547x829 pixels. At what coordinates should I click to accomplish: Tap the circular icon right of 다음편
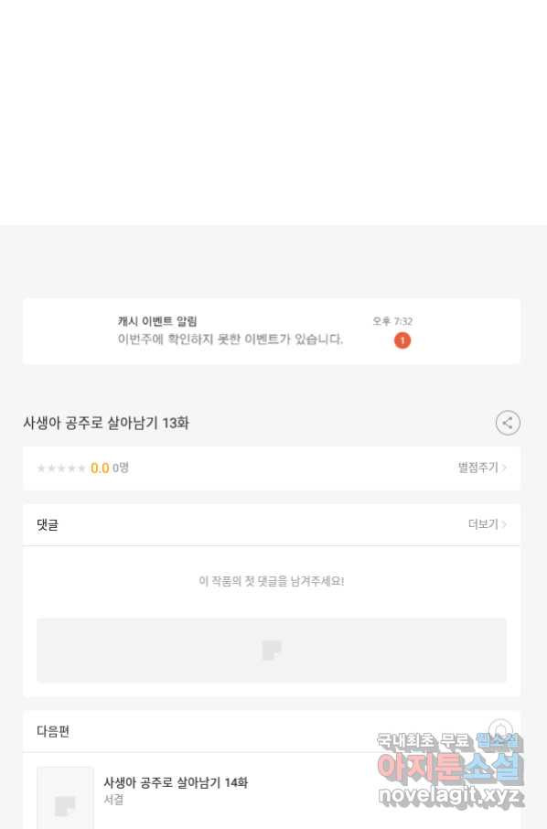click(500, 731)
